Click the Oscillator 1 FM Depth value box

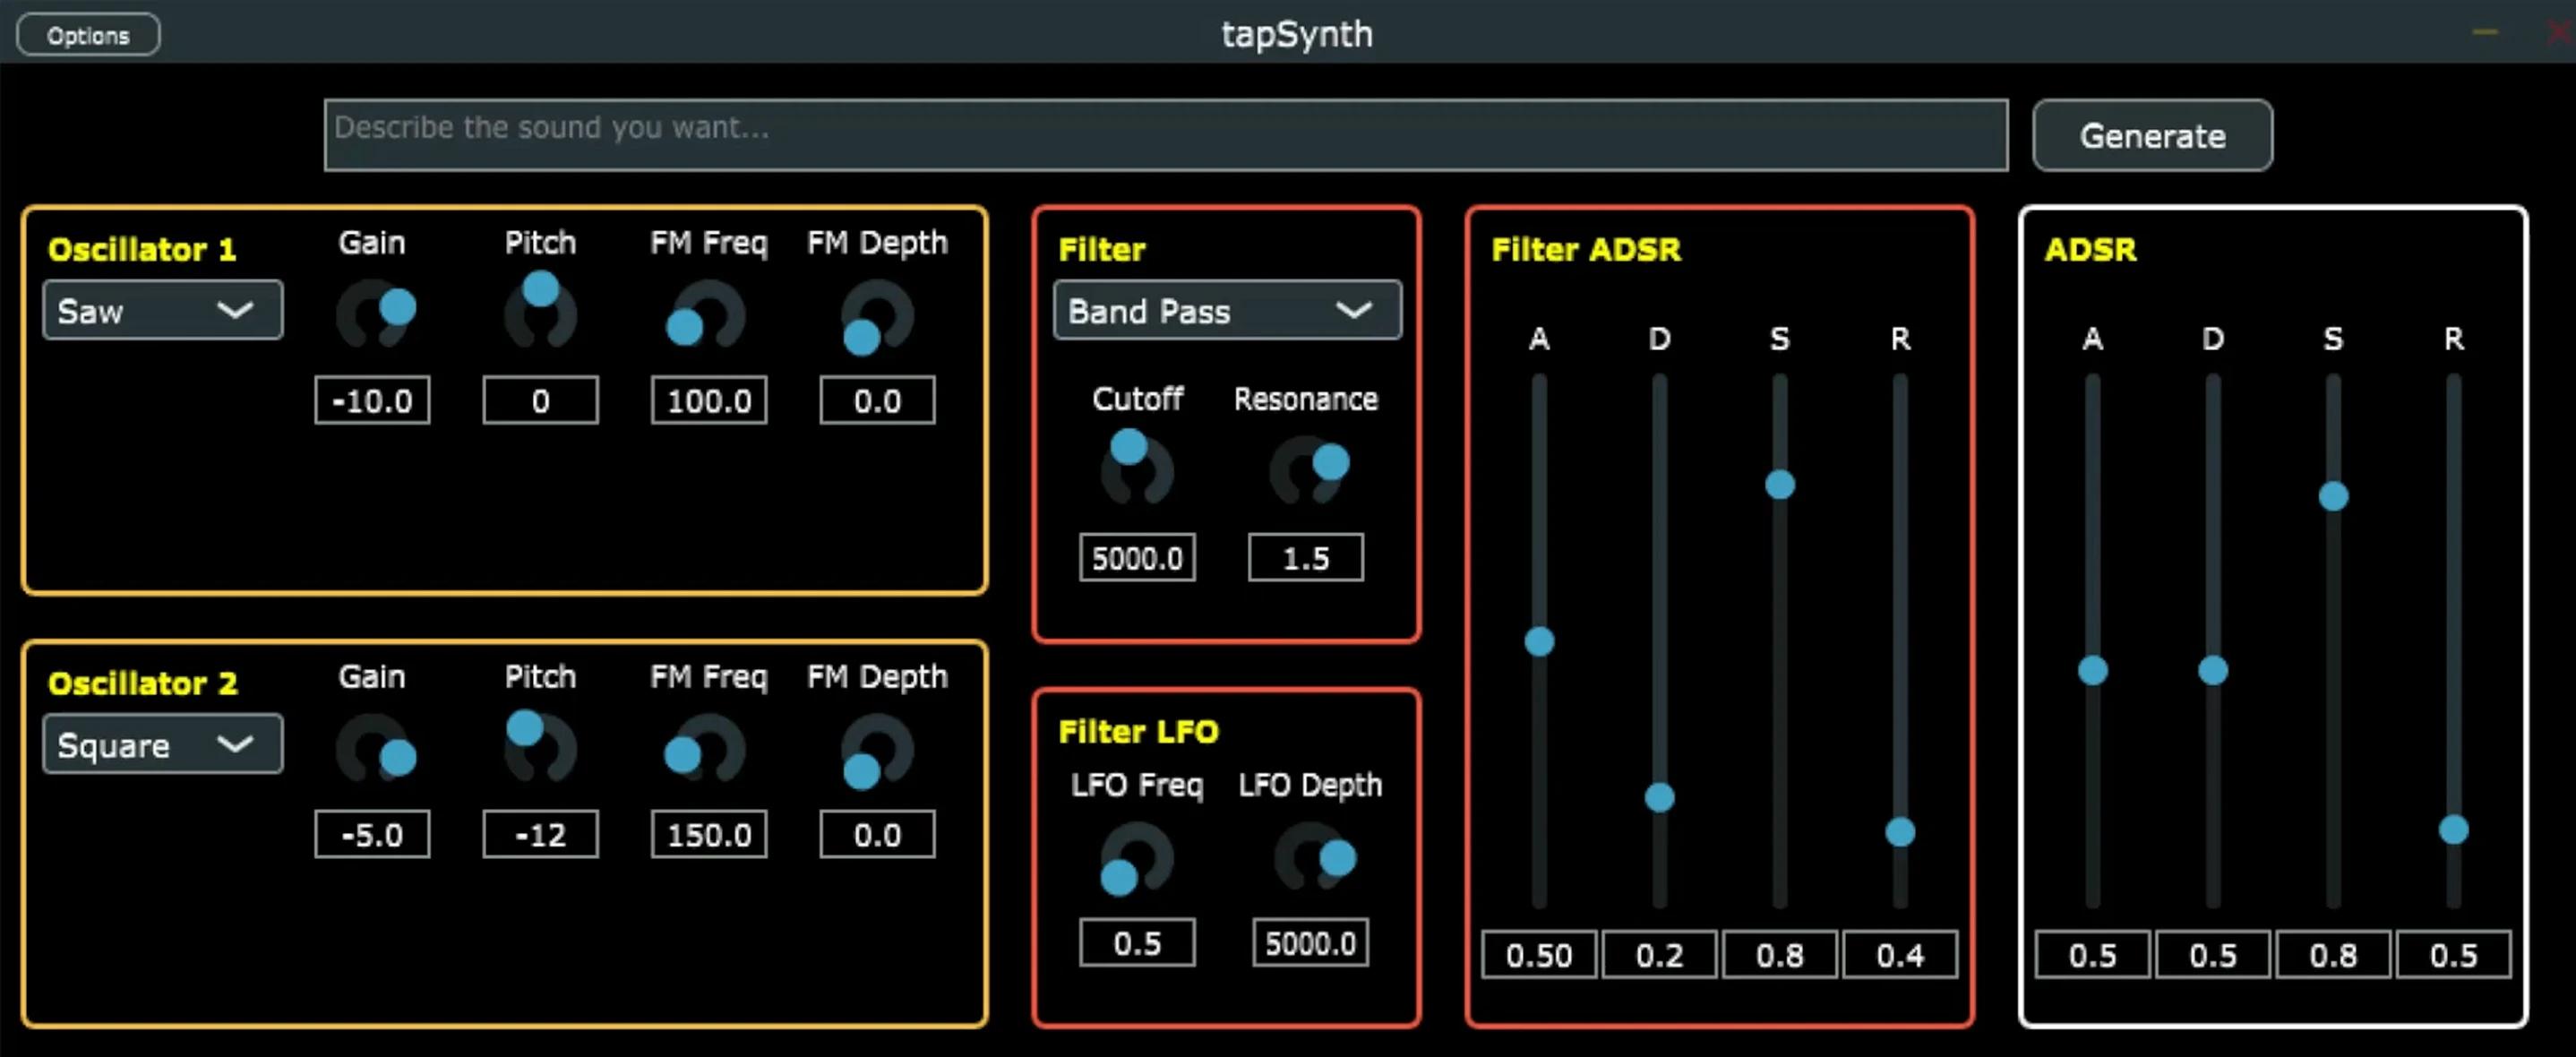tap(876, 399)
